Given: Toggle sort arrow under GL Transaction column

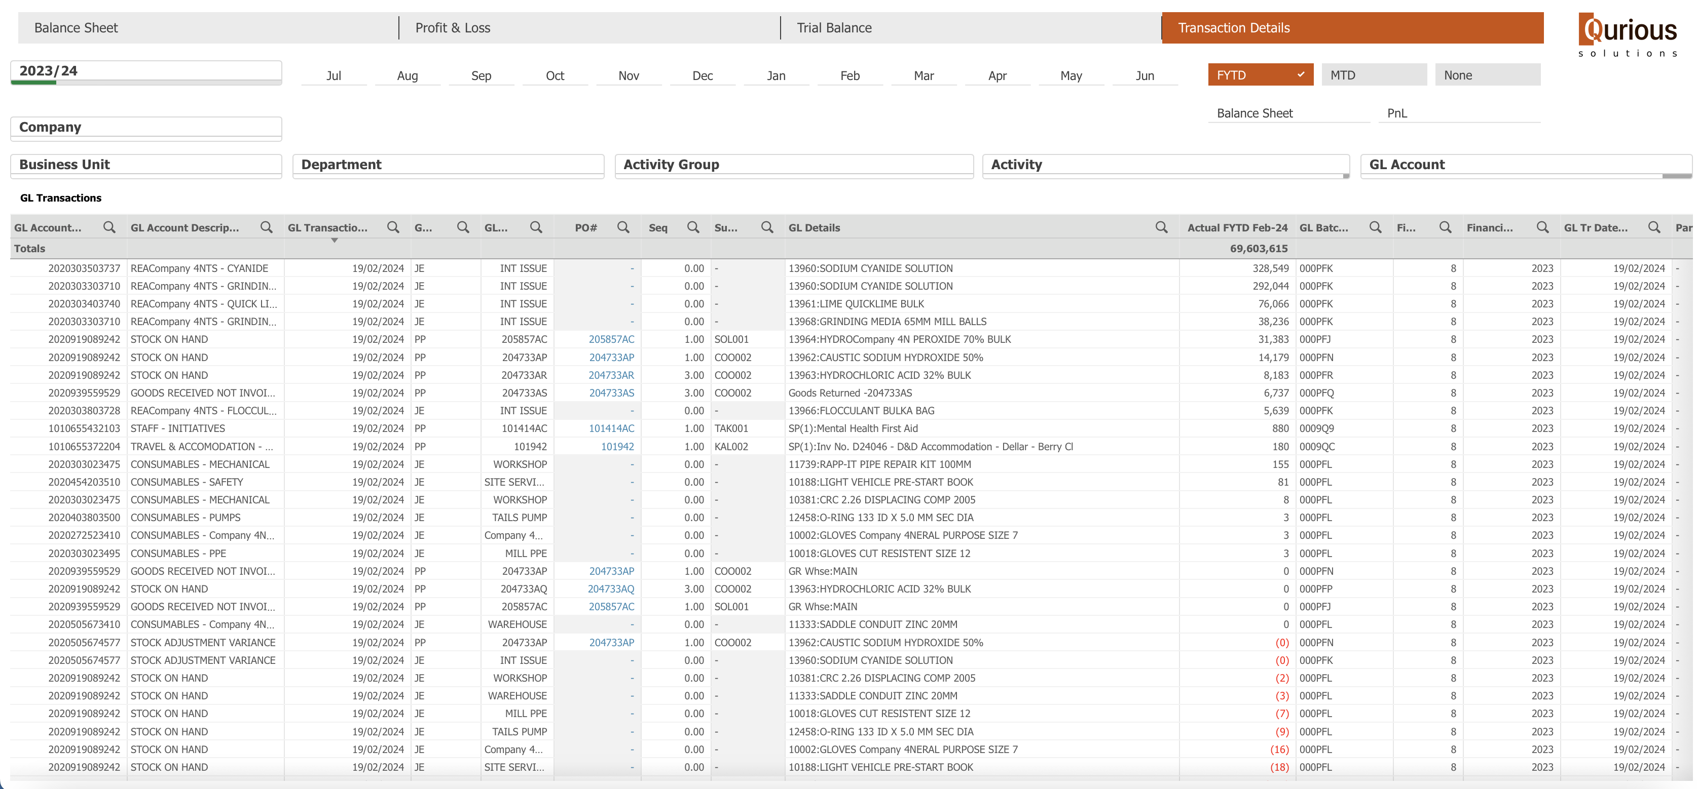Looking at the screenshot, I should point(335,241).
